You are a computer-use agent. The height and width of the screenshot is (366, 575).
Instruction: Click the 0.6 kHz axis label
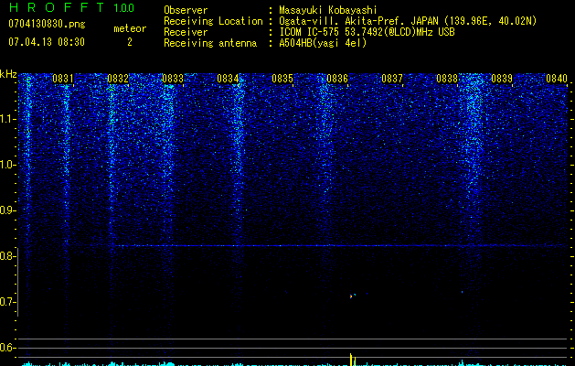pyautogui.click(x=7, y=348)
